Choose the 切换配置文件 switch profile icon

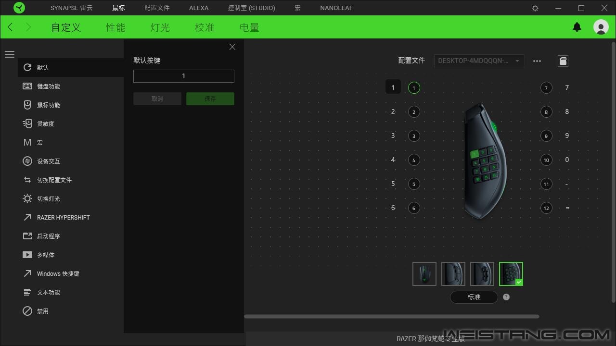coord(27,180)
